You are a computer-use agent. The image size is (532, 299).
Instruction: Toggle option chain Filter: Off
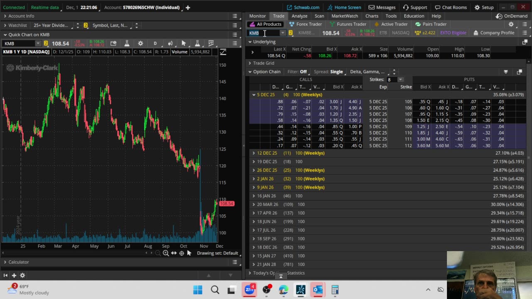pos(297,72)
